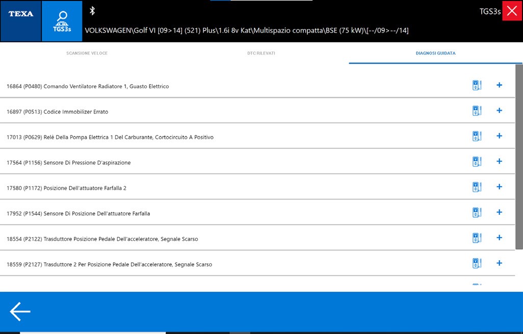Screen dimensions: 523x334
Task: Open guided diagnosis icon for P2122 row
Action: click(477, 238)
